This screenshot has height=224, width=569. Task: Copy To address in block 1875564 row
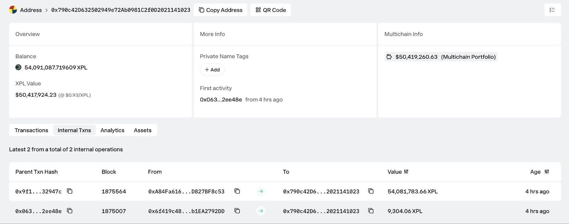point(371,191)
